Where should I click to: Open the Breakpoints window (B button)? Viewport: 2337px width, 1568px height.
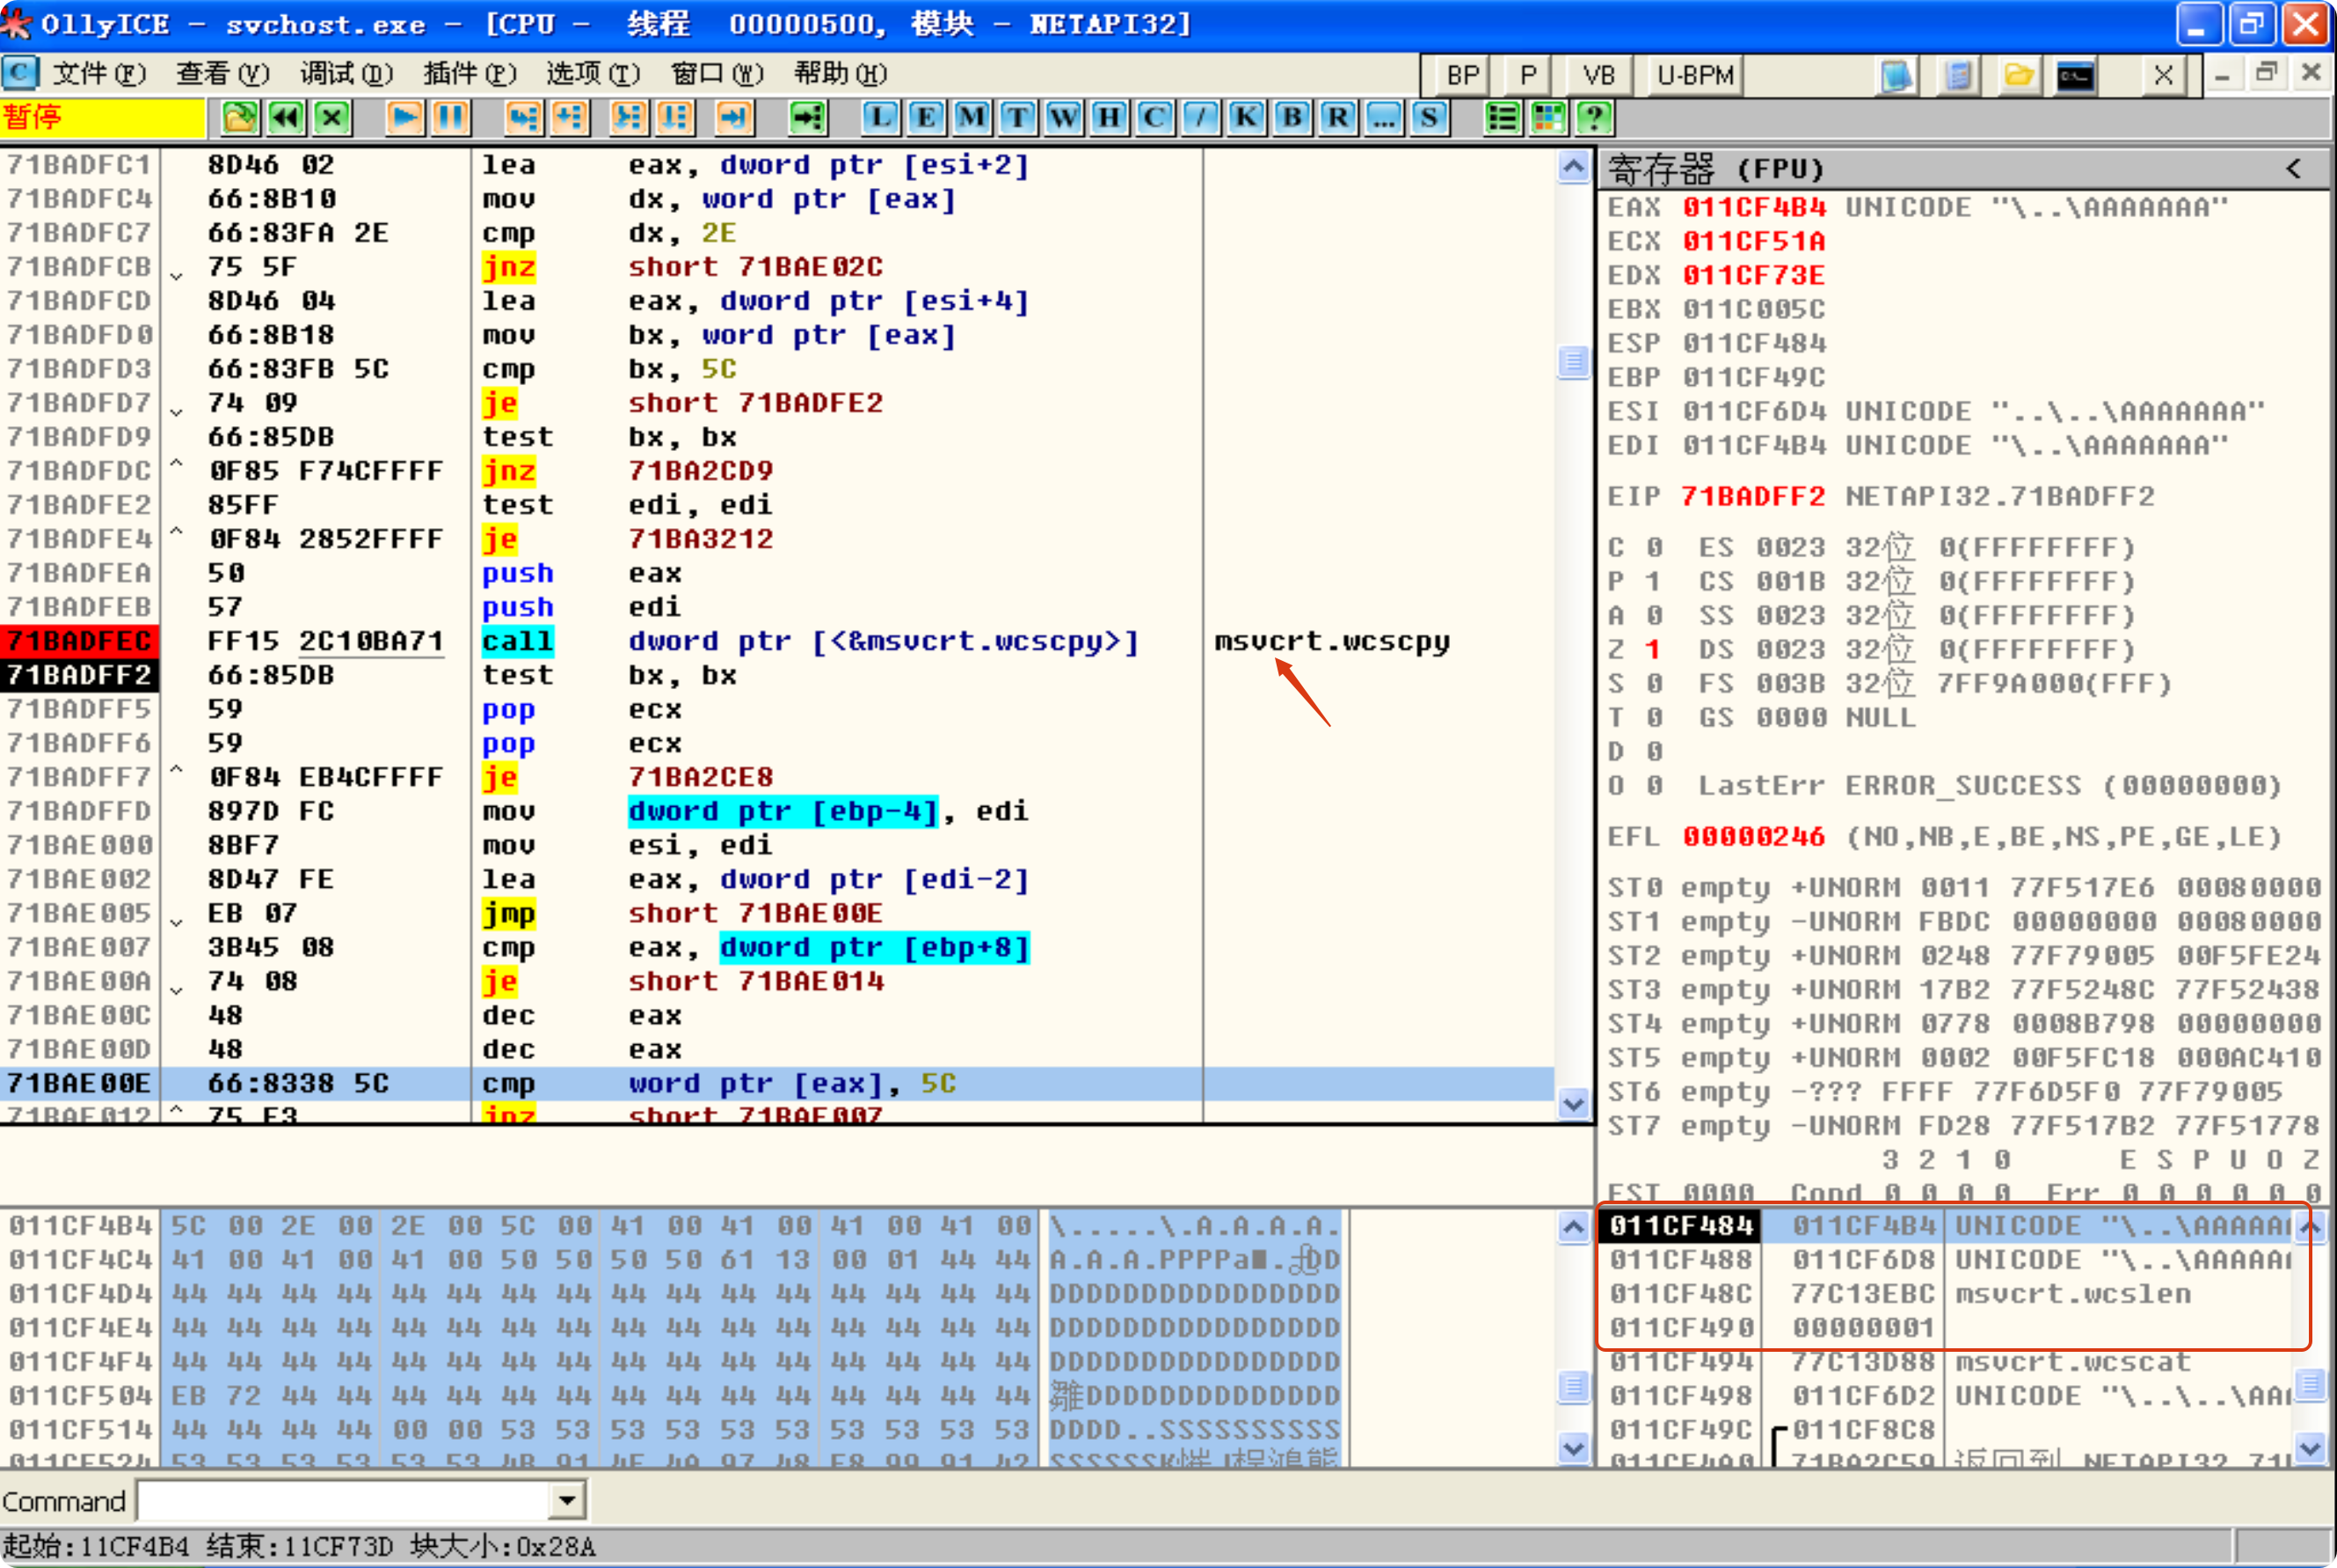(x=1292, y=118)
